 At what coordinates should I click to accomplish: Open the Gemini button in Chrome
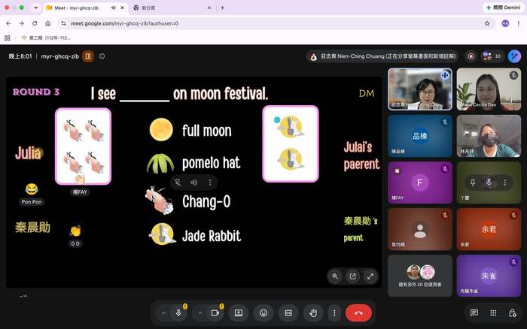(503, 8)
